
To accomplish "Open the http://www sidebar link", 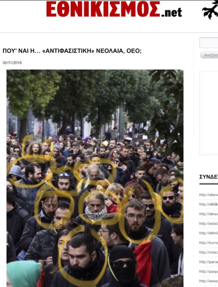I will tap(209, 281).
